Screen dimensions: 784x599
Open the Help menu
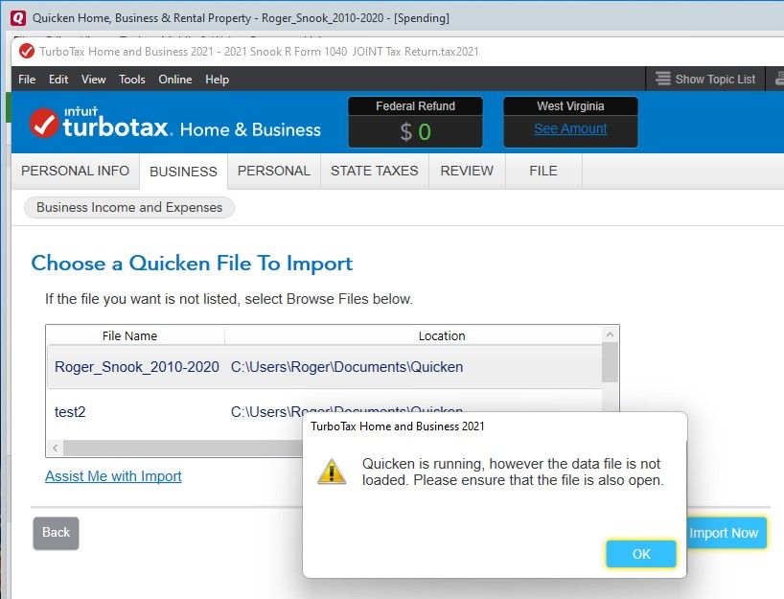tap(217, 79)
